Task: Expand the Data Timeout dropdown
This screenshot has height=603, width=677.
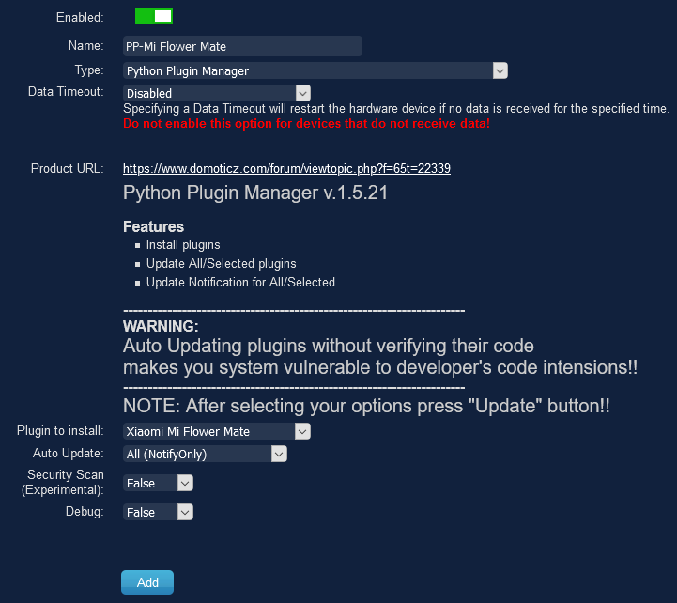Action: click(217, 93)
